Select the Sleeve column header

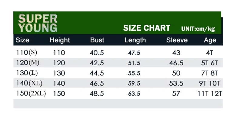point(177,40)
